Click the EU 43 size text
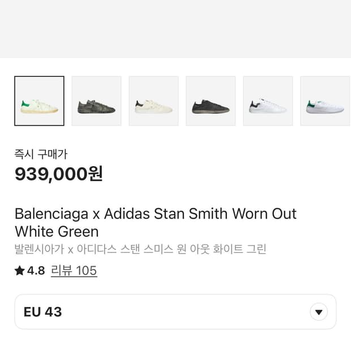The width and height of the screenshot is (351, 351). 43,312
